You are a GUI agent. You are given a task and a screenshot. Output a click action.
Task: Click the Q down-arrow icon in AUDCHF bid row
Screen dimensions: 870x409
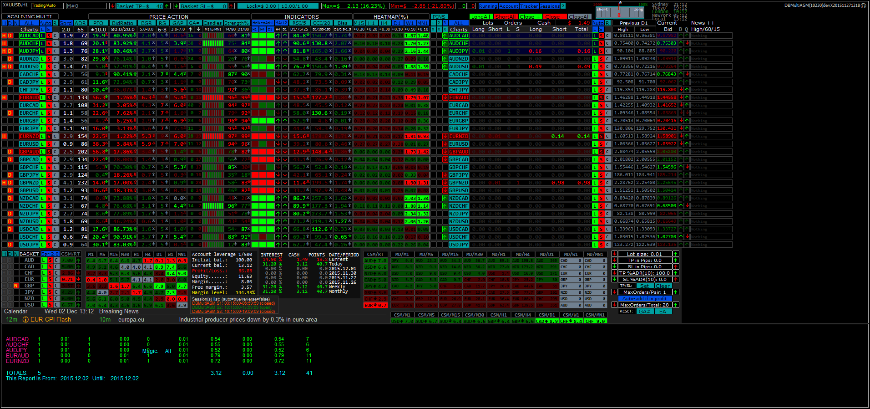[687, 43]
